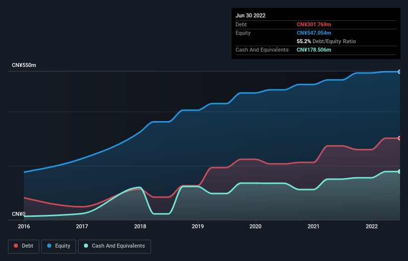Click the CN¥178.506m cash value
Viewport: 408px width, 261px height.
pyautogui.click(x=314, y=50)
